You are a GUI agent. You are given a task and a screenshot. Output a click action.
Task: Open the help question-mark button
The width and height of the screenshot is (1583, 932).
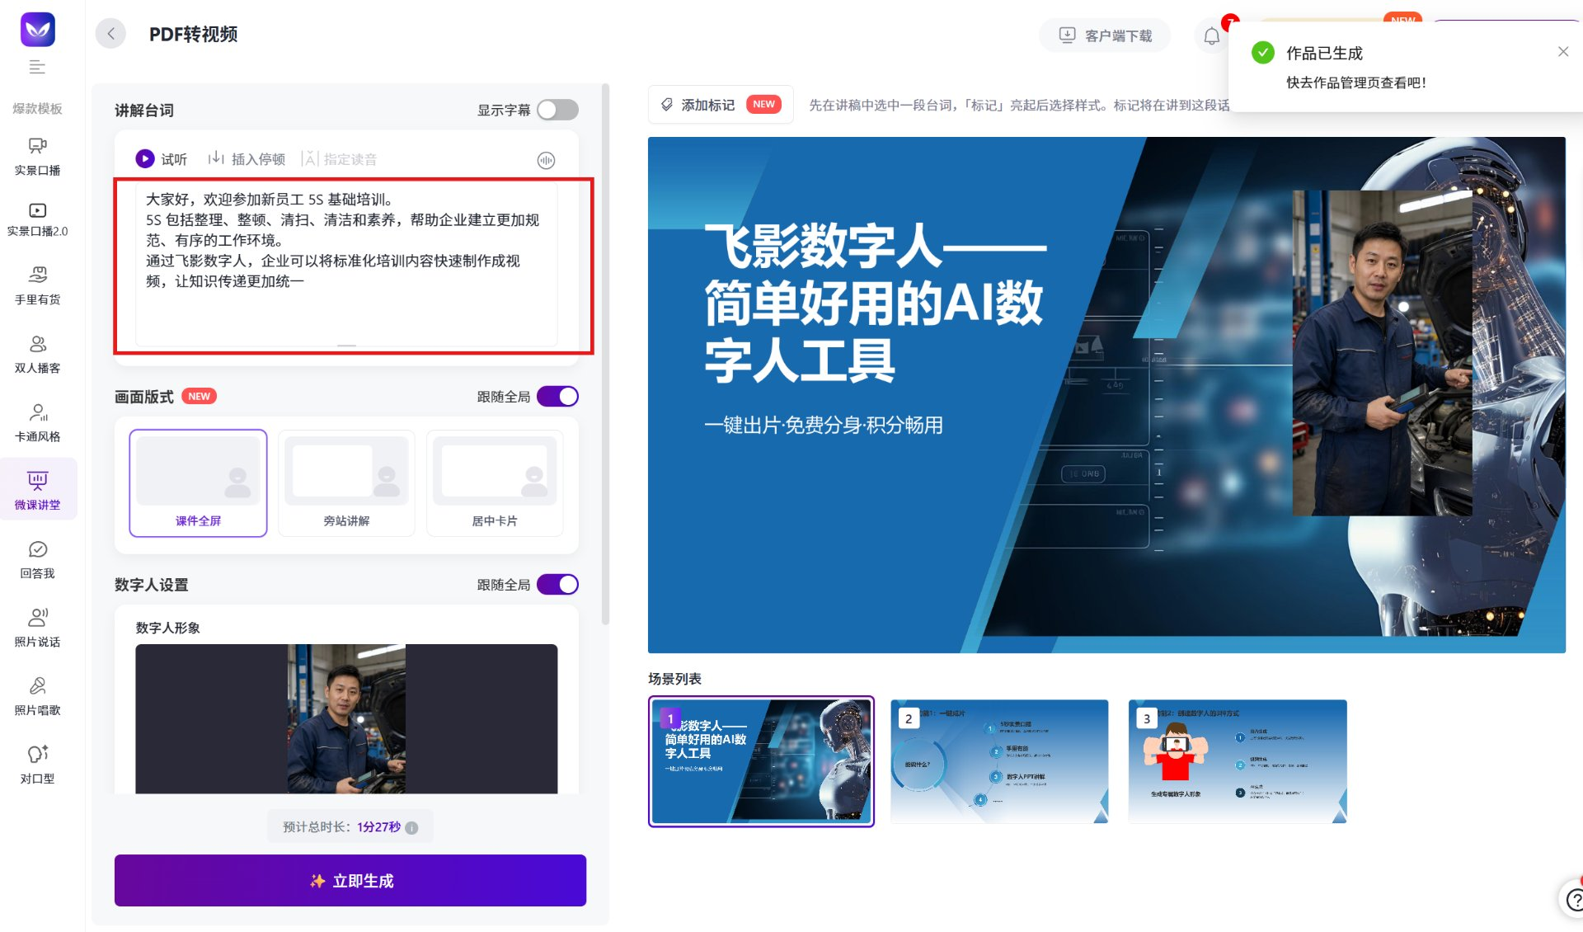1573,899
